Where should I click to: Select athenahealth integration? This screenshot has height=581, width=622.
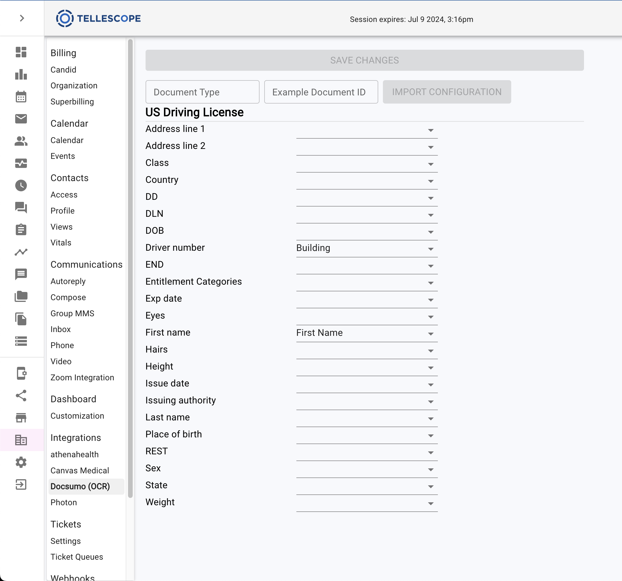coord(75,454)
